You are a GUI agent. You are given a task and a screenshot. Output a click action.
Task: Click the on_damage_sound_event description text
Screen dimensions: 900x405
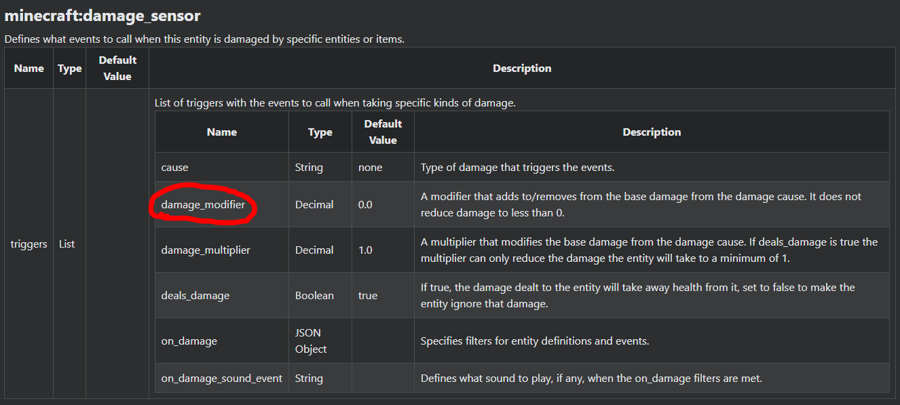tap(591, 378)
